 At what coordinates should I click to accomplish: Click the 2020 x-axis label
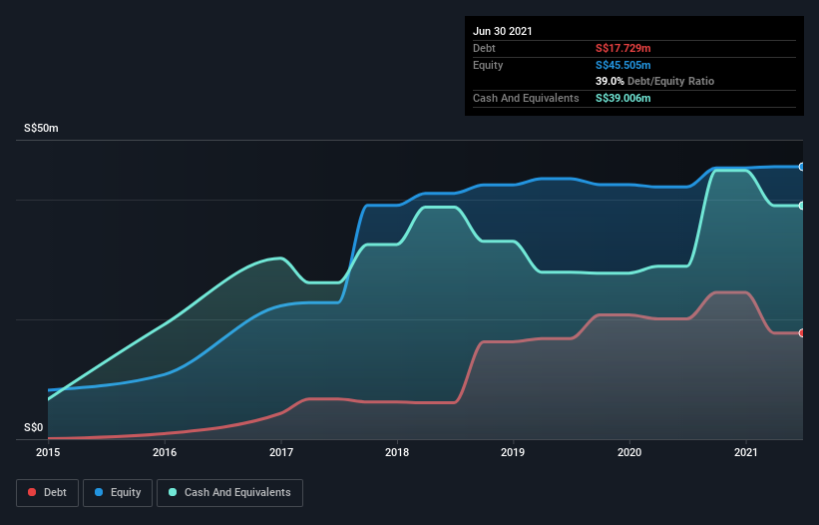pyautogui.click(x=629, y=452)
